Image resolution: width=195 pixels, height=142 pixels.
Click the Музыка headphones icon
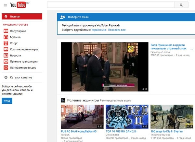coord(6,37)
